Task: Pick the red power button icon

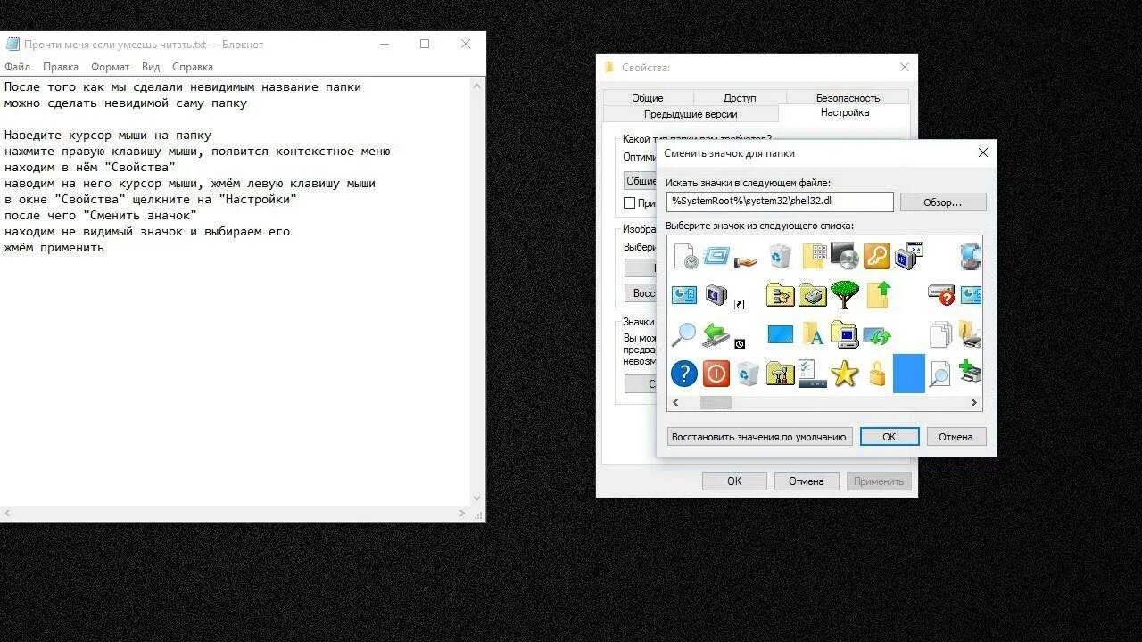Action: (x=716, y=373)
